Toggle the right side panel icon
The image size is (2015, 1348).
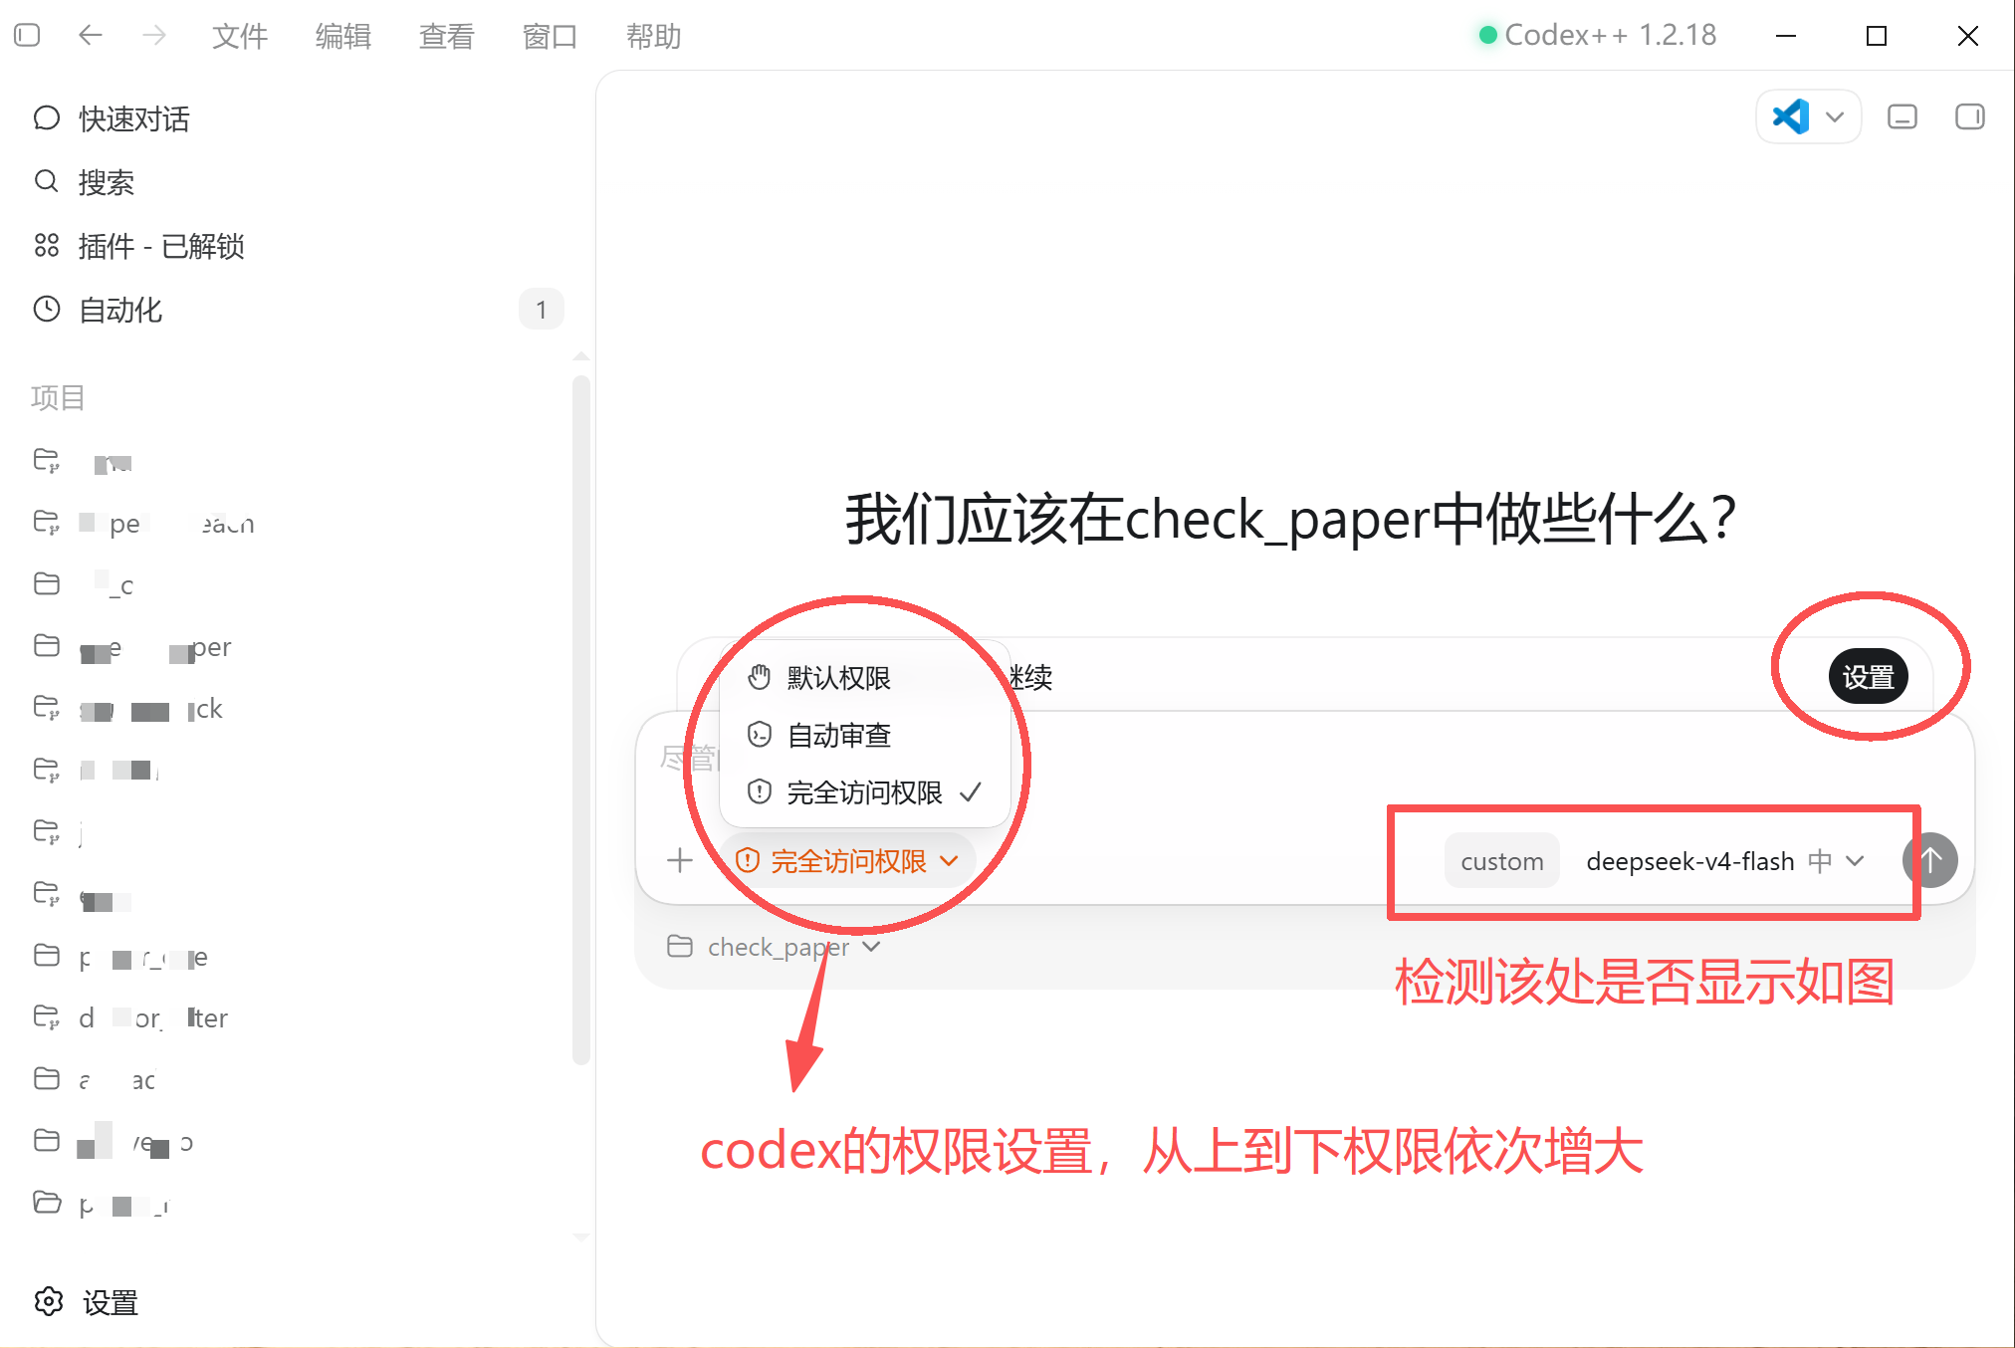tap(1969, 116)
